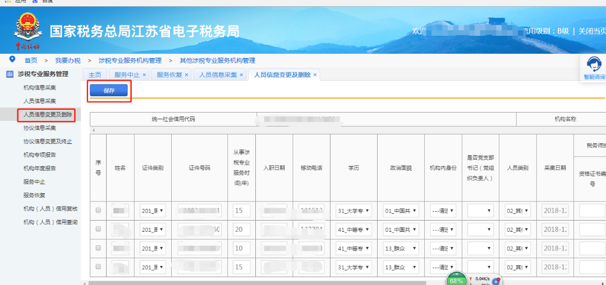Open 证件类别 dropdown in the 20-year row
The image size is (606, 285).
coord(153,230)
